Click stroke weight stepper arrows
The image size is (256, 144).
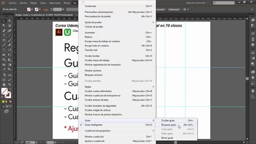pyautogui.click(x=51, y=10)
